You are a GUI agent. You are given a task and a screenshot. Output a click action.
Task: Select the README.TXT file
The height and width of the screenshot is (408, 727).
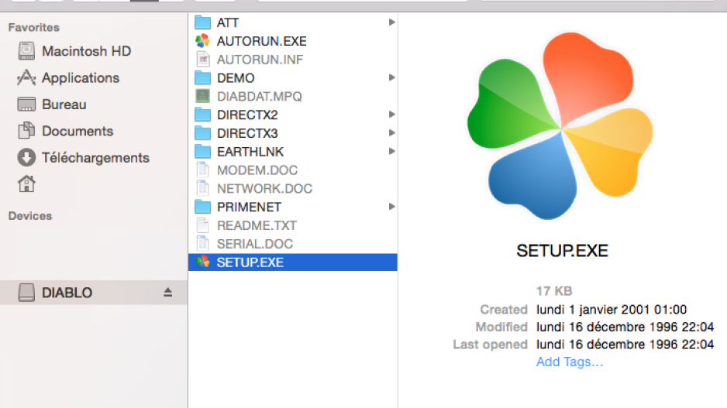pyautogui.click(x=257, y=225)
